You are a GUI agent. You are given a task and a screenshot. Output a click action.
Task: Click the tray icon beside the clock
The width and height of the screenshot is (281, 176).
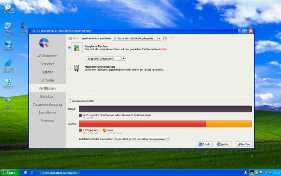270,173
